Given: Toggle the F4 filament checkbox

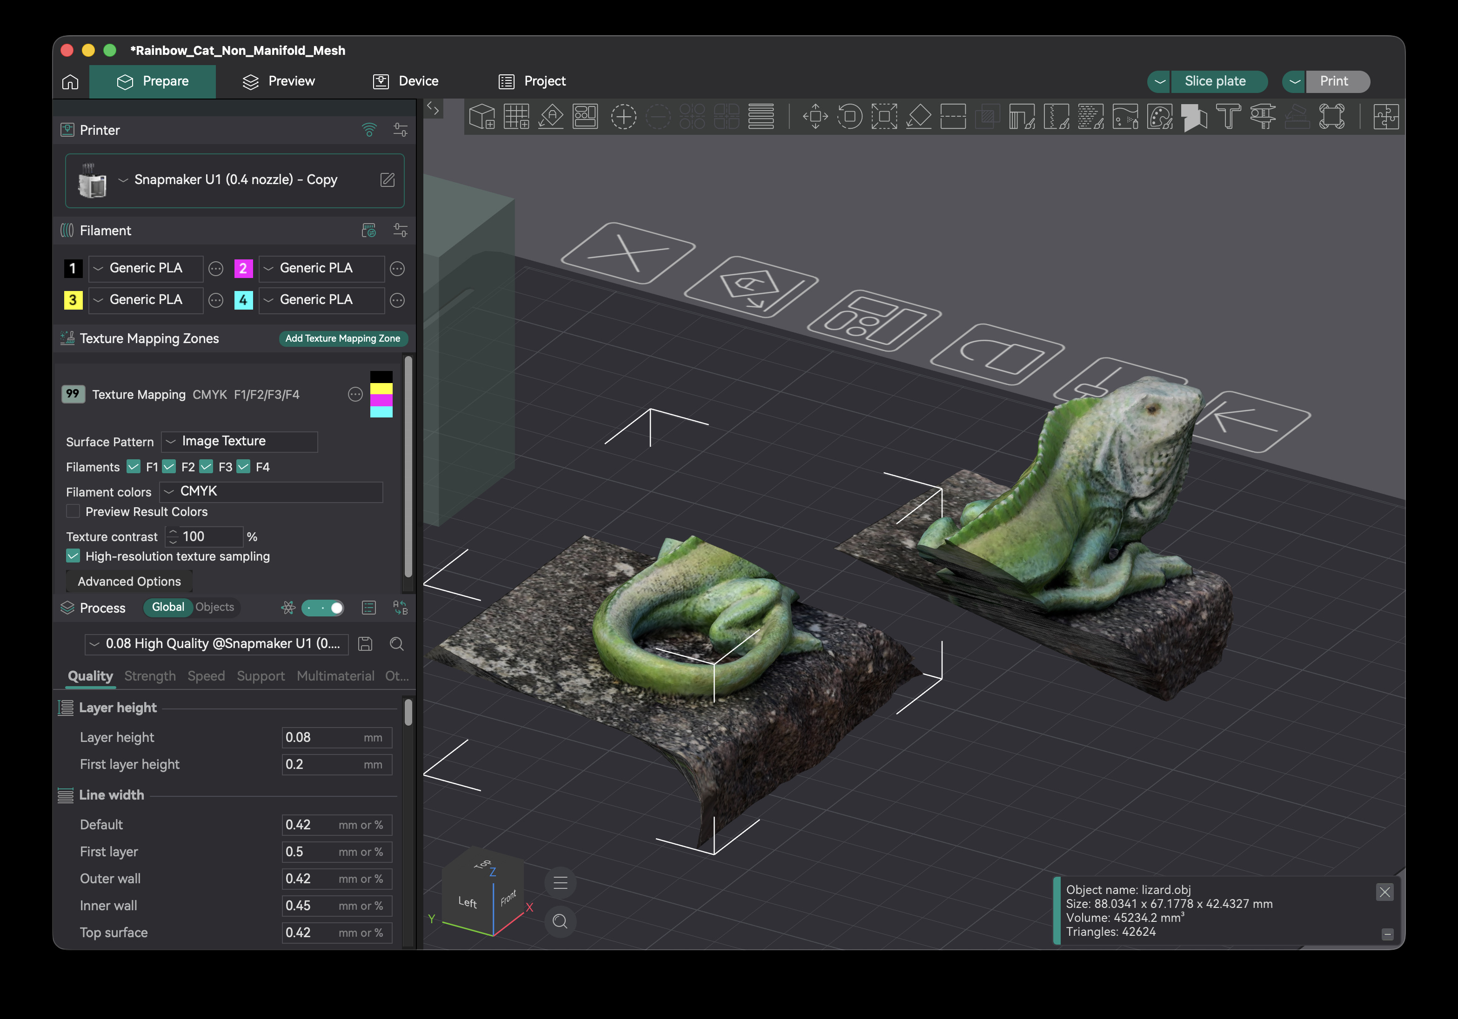Looking at the screenshot, I should click(x=243, y=467).
